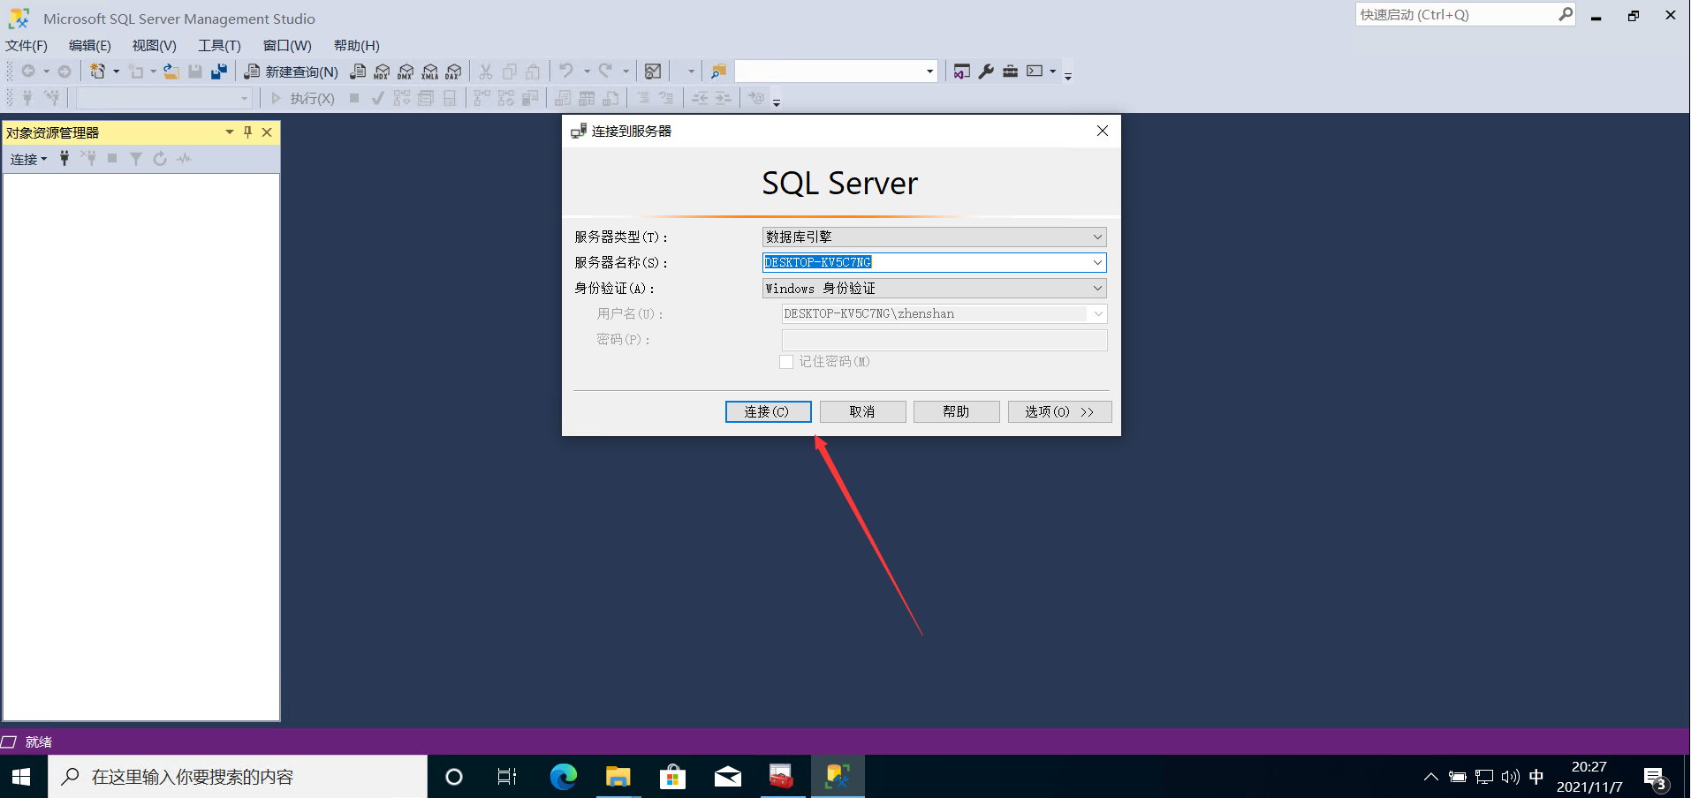Click the Object Explorer filter funnel icon
The height and width of the screenshot is (798, 1691).
(x=136, y=159)
